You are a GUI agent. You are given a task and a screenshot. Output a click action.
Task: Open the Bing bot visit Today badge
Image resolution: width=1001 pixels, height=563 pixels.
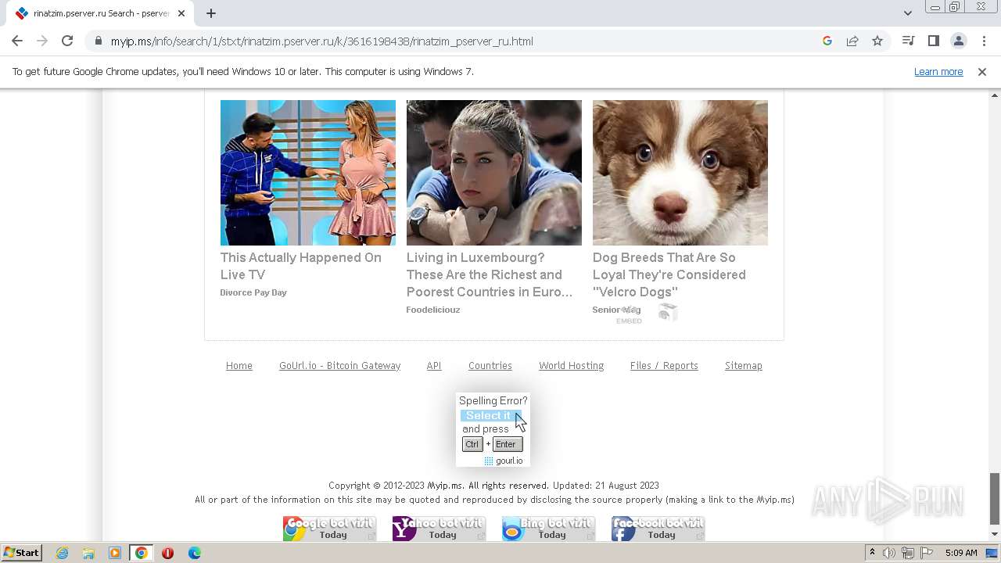pos(549,529)
